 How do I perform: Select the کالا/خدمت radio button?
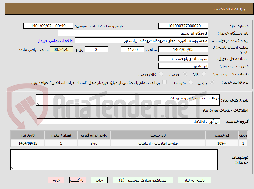point(161,74)
